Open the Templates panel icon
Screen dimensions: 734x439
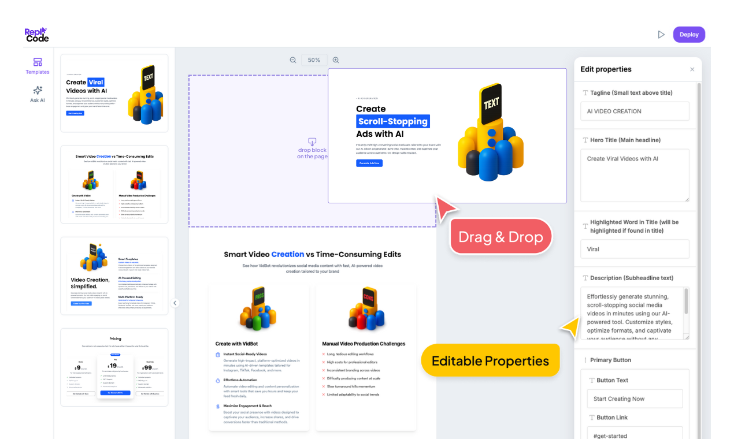(x=38, y=62)
